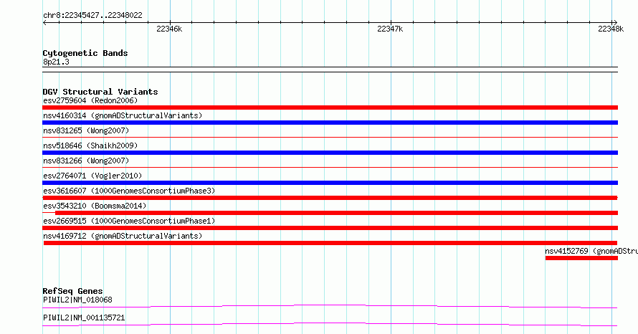Click the short red bar for nsv4152769
The width and height of the screenshot is (638, 334).
[581, 258]
